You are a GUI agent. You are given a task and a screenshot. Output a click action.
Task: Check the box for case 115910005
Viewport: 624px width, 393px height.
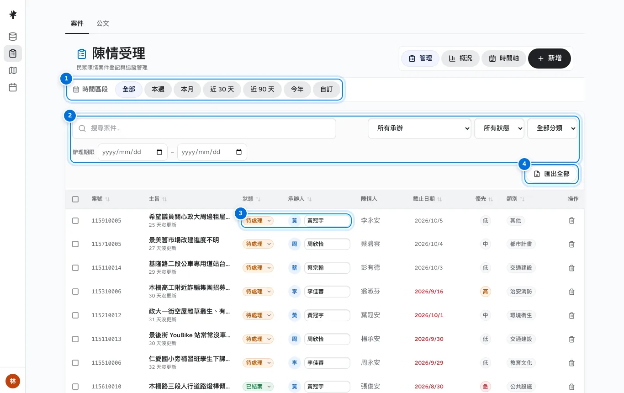[75, 221]
